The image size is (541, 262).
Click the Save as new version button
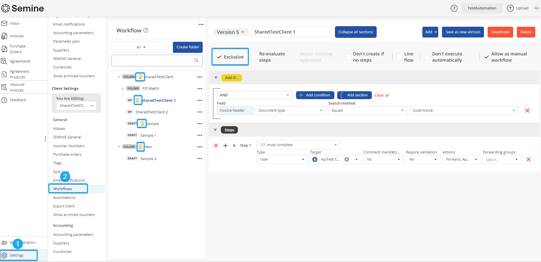click(x=463, y=32)
